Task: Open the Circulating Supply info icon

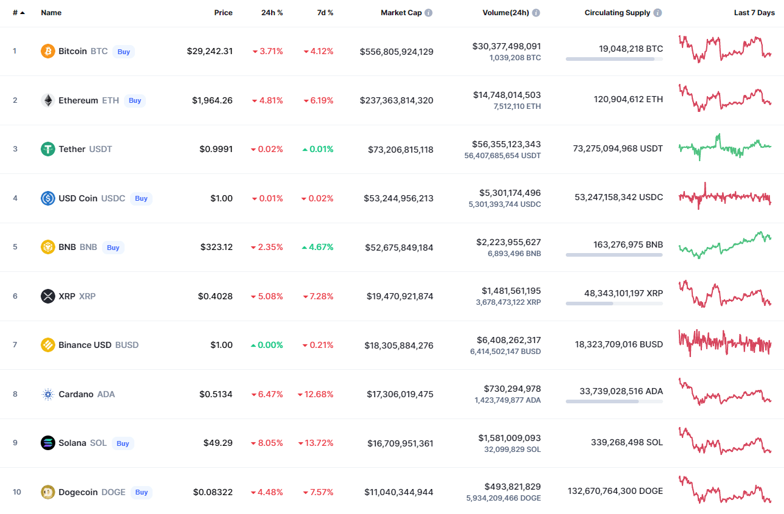Action: [658, 13]
